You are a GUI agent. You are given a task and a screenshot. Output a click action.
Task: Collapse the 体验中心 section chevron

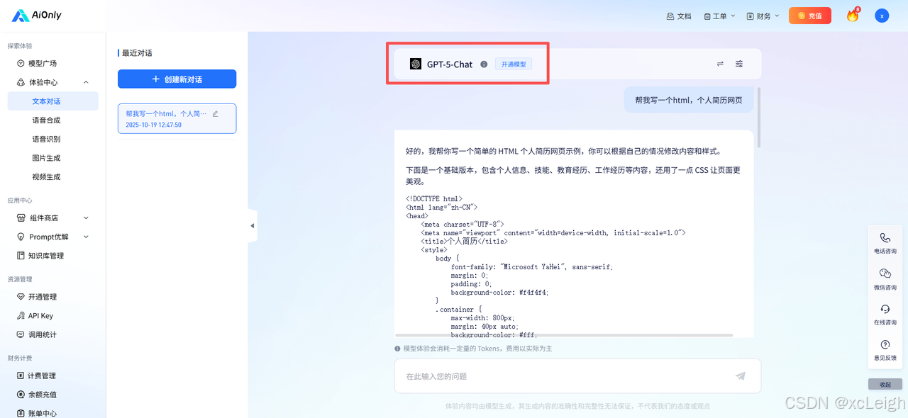pyautogui.click(x=85, y=81)
